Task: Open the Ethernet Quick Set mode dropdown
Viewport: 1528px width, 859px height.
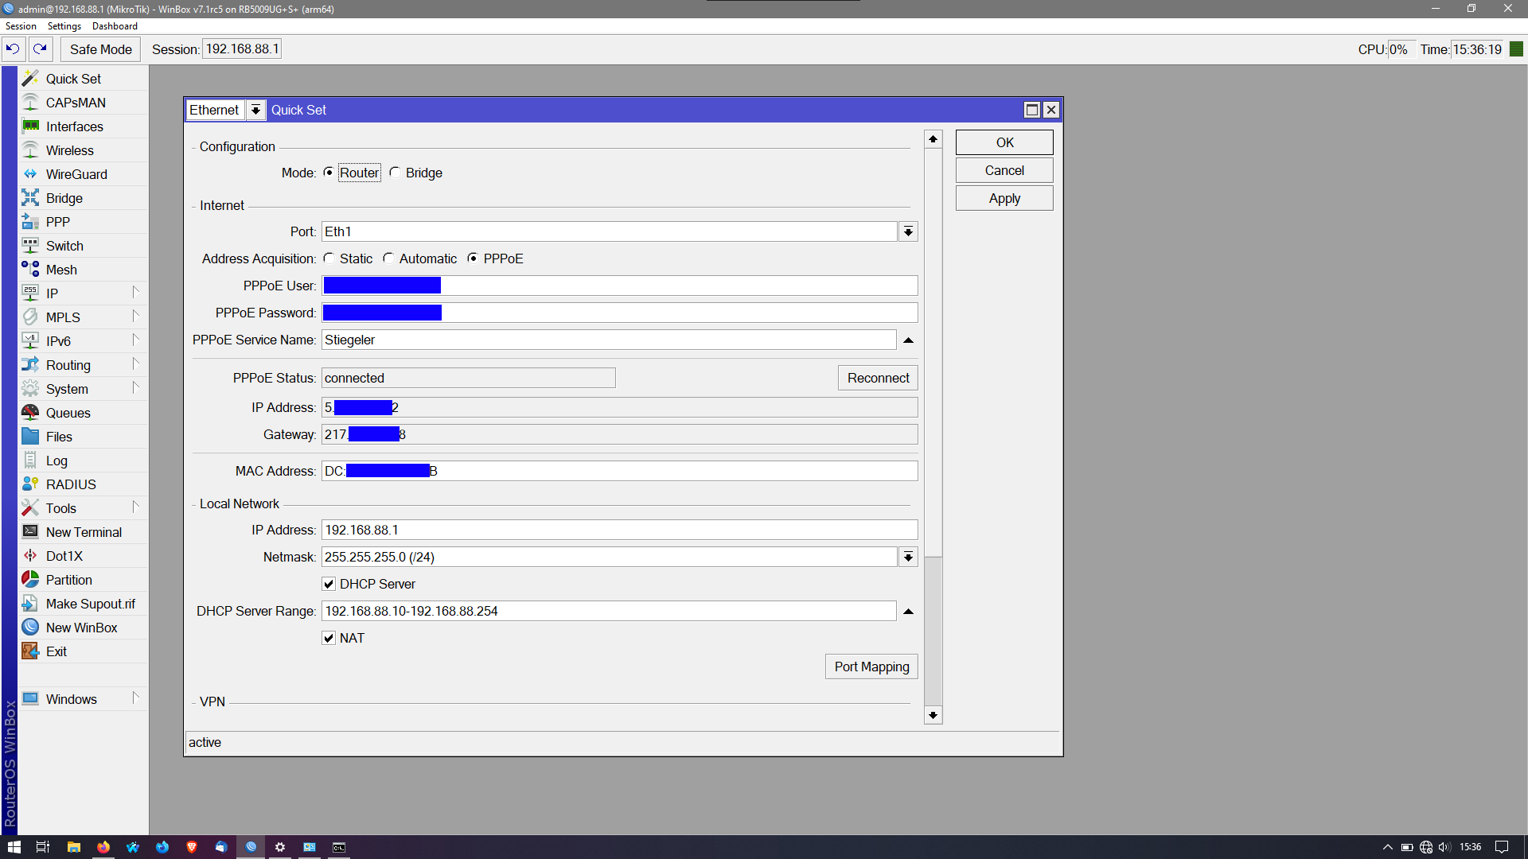Action: [x=255, y=110]
